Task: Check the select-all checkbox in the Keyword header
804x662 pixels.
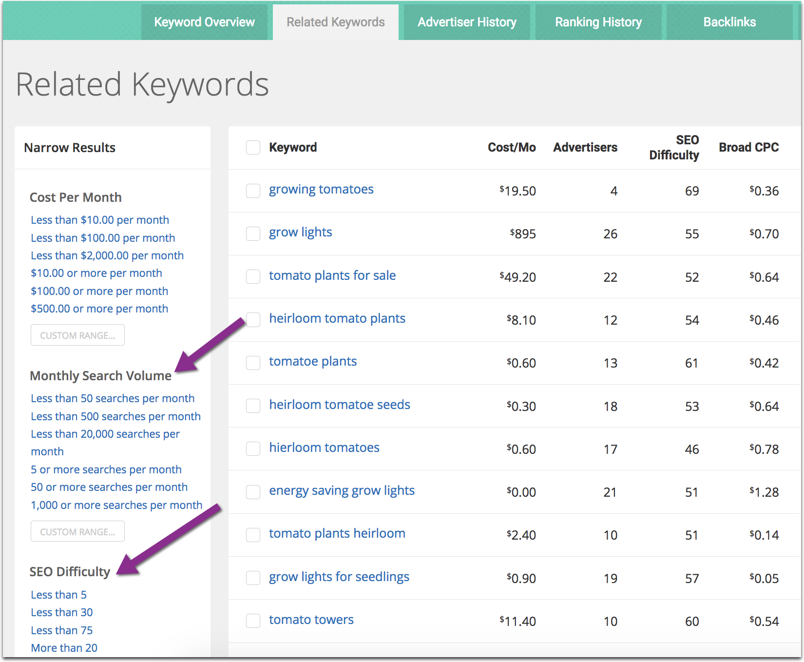Action: pyautogui.click(x=253, y=147)
